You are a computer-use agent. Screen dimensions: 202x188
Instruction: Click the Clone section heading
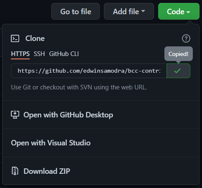point(35,38)
